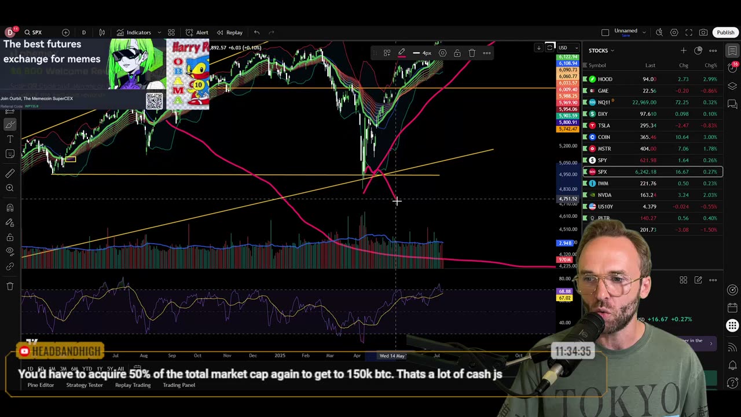Change line color with pencil swatch

pyautogui.click(x=401, y=53)
